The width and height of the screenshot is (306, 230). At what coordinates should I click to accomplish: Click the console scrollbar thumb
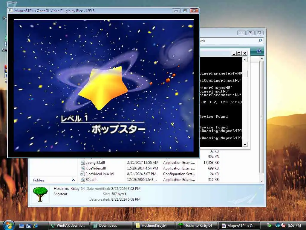pyautogui.click(x=245, y=74)
